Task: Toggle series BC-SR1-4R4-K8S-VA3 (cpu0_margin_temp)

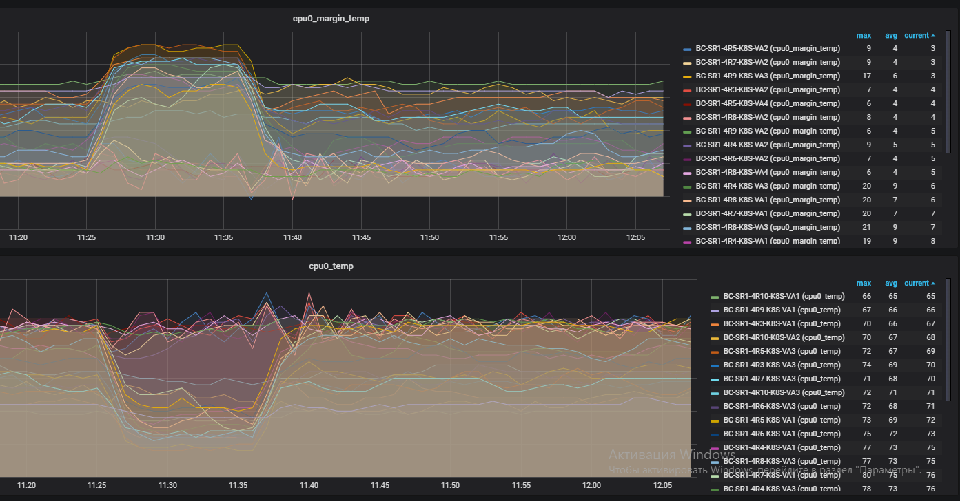Action: point(768,186)
